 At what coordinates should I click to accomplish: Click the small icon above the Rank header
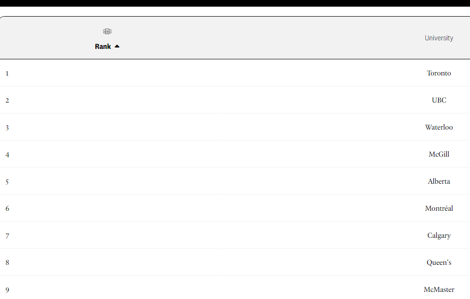pos(107,31)
